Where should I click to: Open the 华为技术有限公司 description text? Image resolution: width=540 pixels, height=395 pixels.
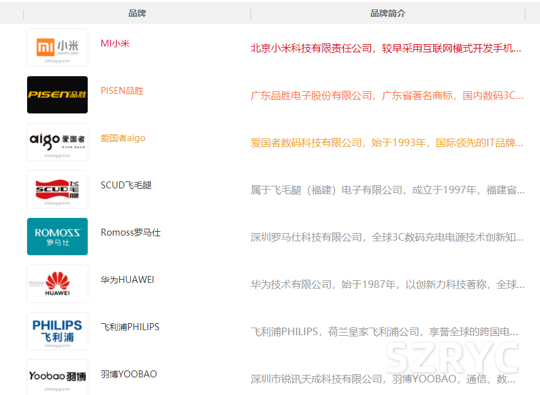coord(387,284)
